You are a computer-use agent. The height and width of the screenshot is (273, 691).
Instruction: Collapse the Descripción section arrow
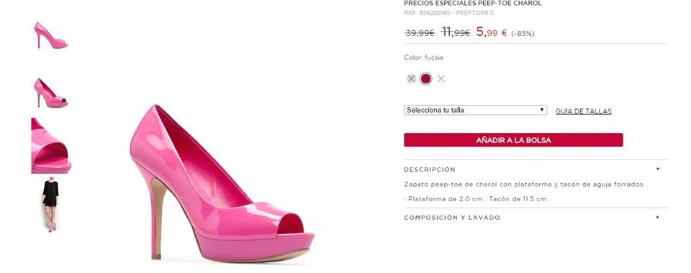coord(658,169)
